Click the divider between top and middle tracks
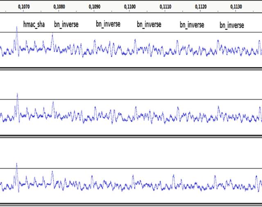Image resolution: width=262 pixels, height=207 pixels. (131, 69)
